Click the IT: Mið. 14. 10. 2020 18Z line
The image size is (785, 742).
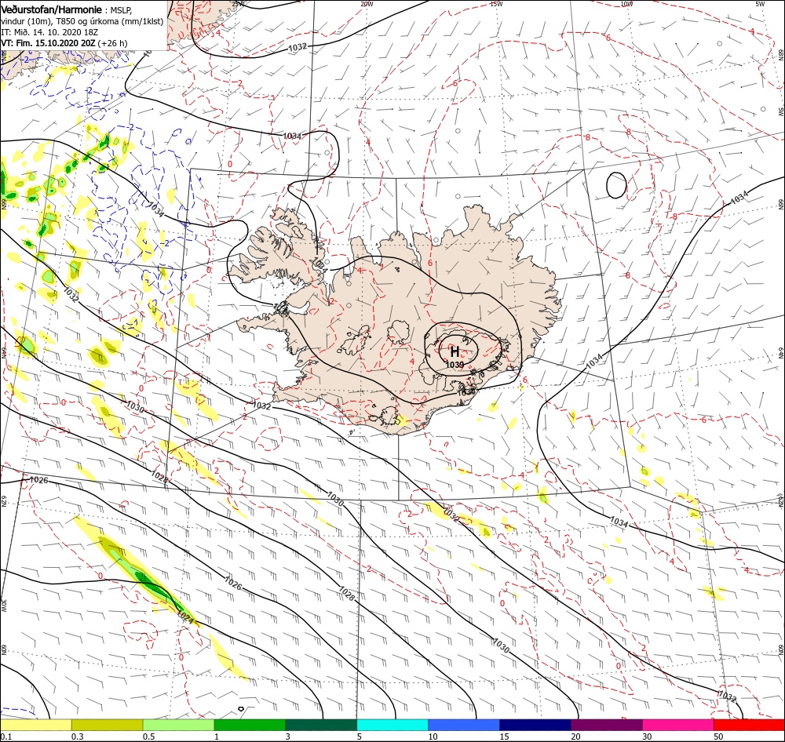click(49, 32)
